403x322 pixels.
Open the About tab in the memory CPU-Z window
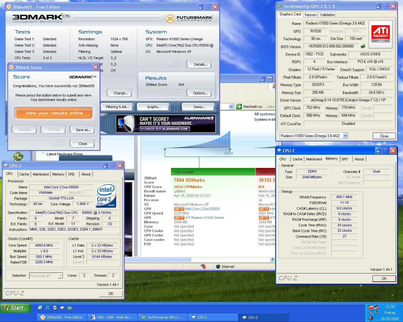click(359, 159)
